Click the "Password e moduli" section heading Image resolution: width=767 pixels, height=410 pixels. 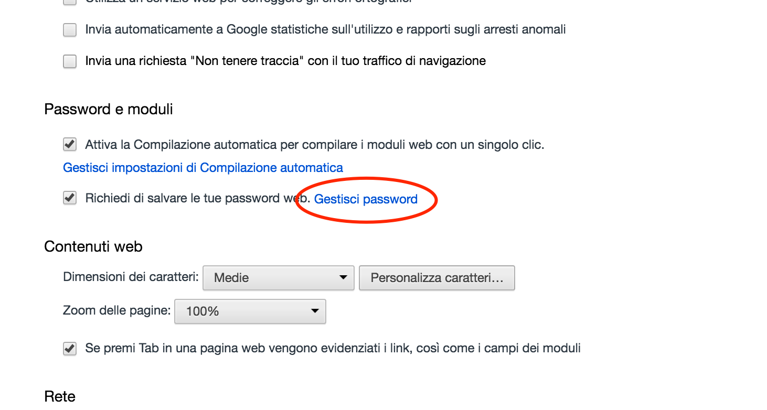[108, 109]
